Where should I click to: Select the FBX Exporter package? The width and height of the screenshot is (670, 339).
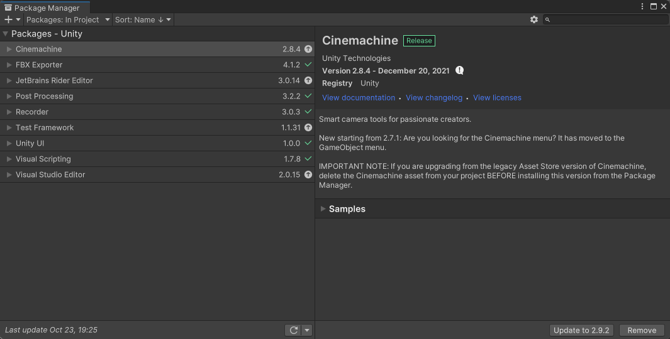pyautogui.click(x=157, y=65)
